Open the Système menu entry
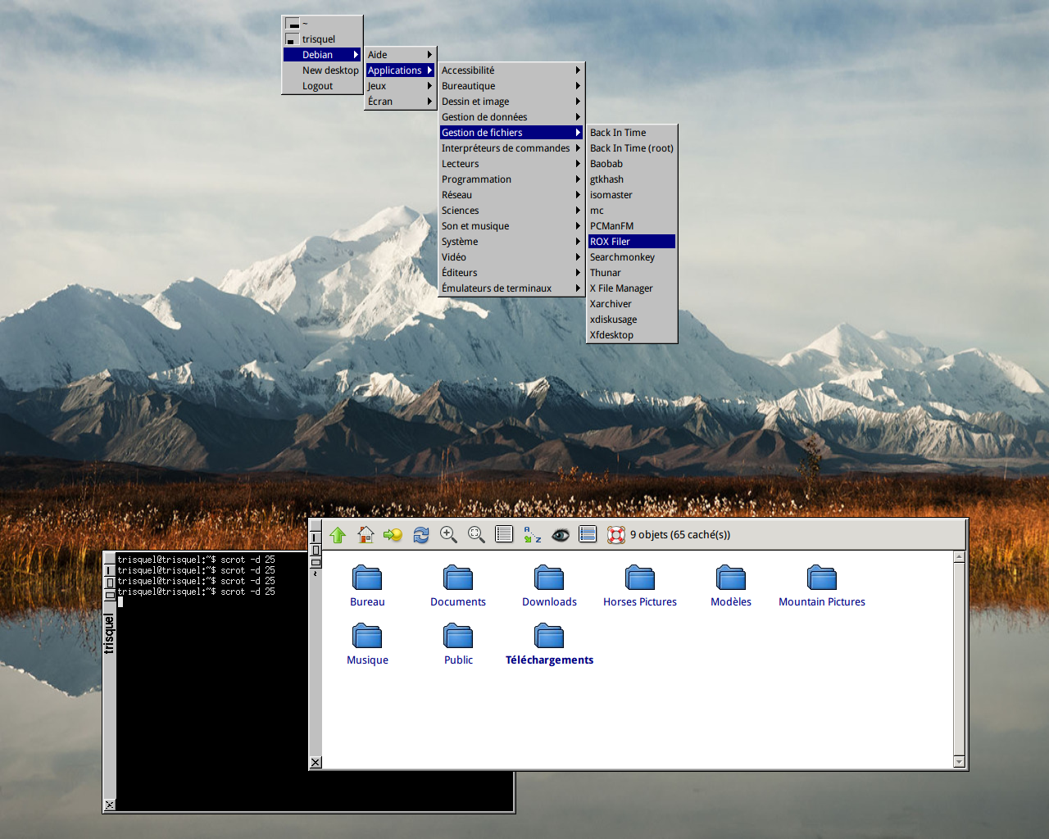 pos(511,242)
